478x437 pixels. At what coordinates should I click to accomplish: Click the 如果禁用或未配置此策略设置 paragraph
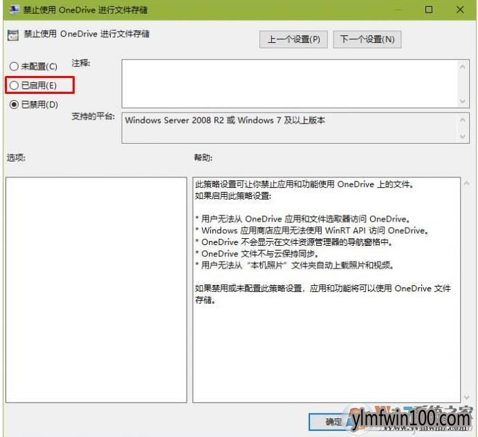pos(323,294)
